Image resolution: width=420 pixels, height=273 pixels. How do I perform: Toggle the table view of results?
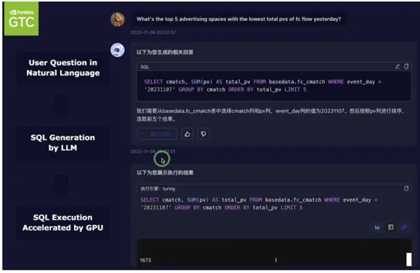point(391,227)
